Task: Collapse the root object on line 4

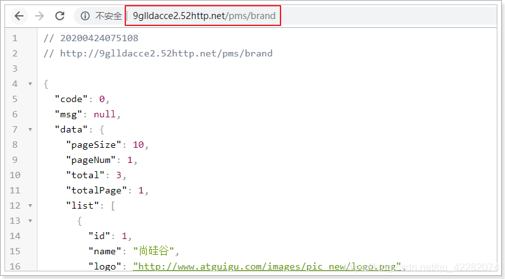Action: (31, 84)
